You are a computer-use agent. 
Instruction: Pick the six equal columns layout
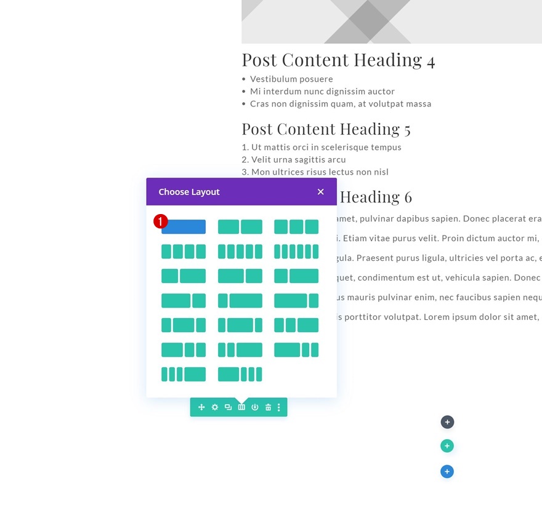pos(296,252)
